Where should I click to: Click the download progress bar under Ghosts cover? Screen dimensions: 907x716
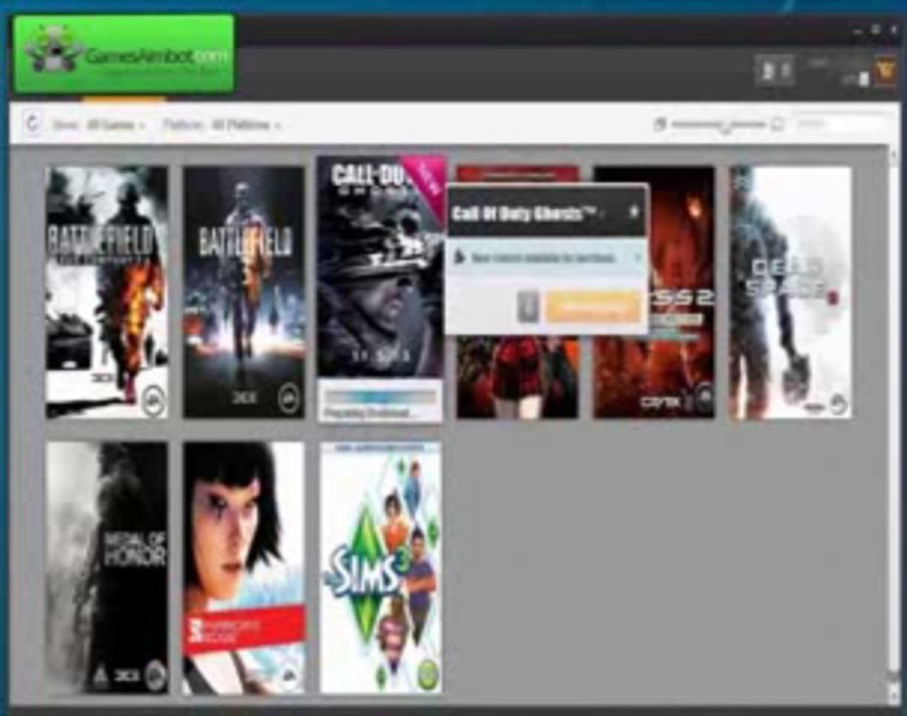coord(380,397)
